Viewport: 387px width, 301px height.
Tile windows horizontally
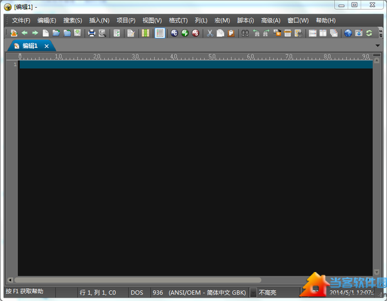point(312,33)
